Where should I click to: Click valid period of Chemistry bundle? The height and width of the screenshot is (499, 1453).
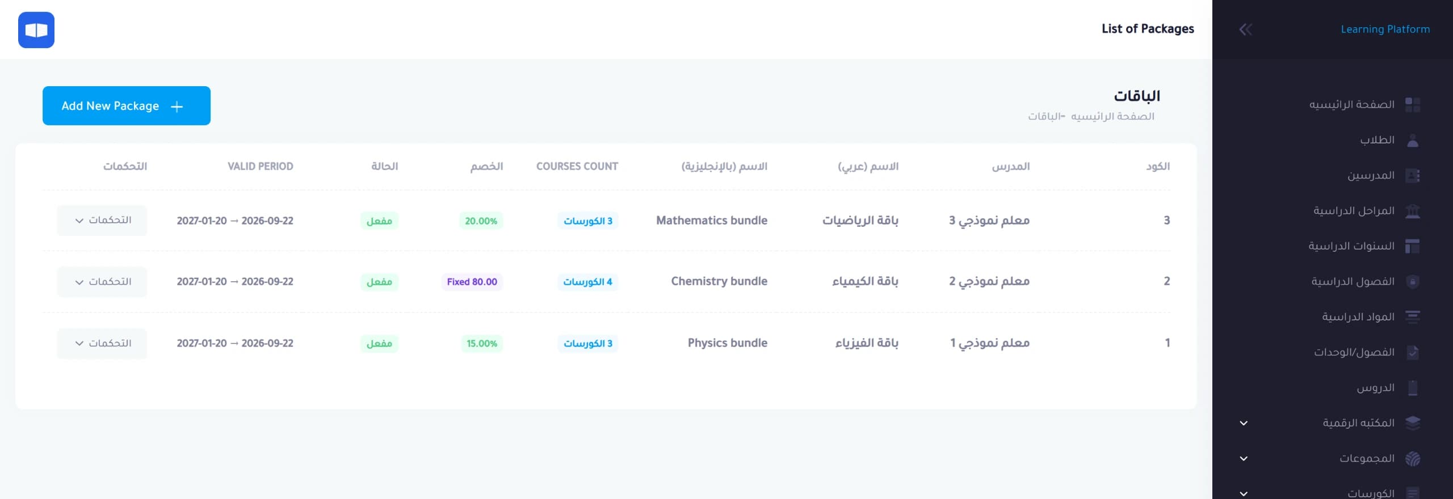click(235, 282)
